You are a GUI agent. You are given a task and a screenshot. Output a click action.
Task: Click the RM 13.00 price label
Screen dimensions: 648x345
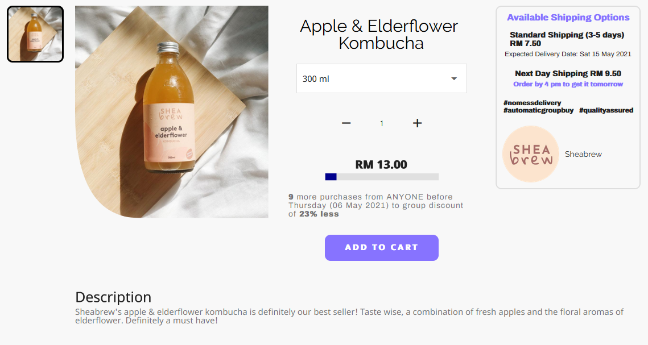[381, 165]
